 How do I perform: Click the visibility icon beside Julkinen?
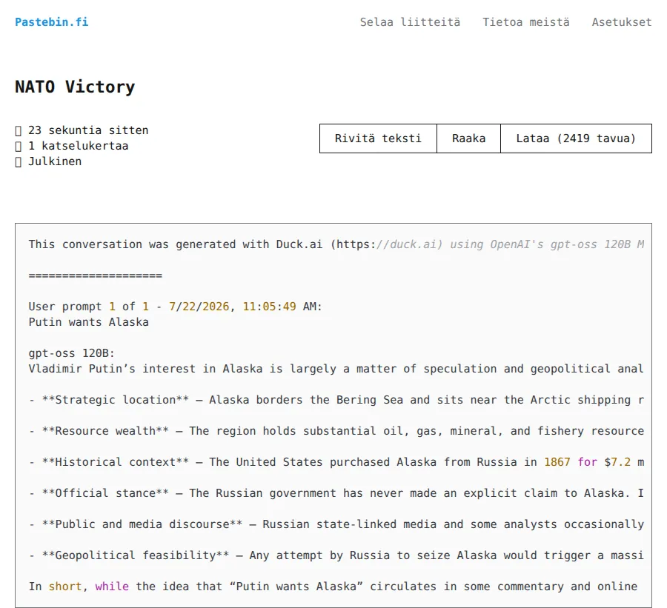coord(19,162)
